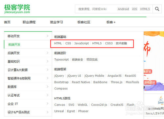The width and height of the screenshot is (164, 119).
Task: Open the SVG link
Action: [x=71, y=105]
